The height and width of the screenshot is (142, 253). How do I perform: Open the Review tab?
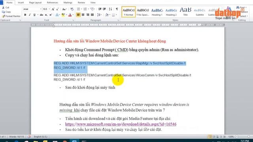[x=81, y=3]
